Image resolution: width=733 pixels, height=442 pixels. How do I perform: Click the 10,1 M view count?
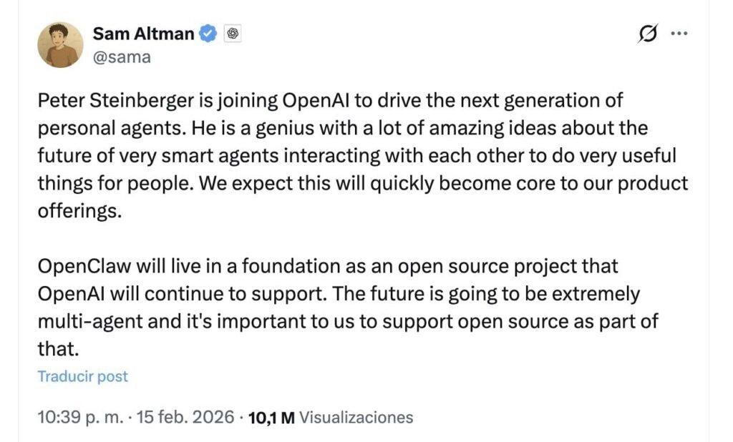click(271, 418)
